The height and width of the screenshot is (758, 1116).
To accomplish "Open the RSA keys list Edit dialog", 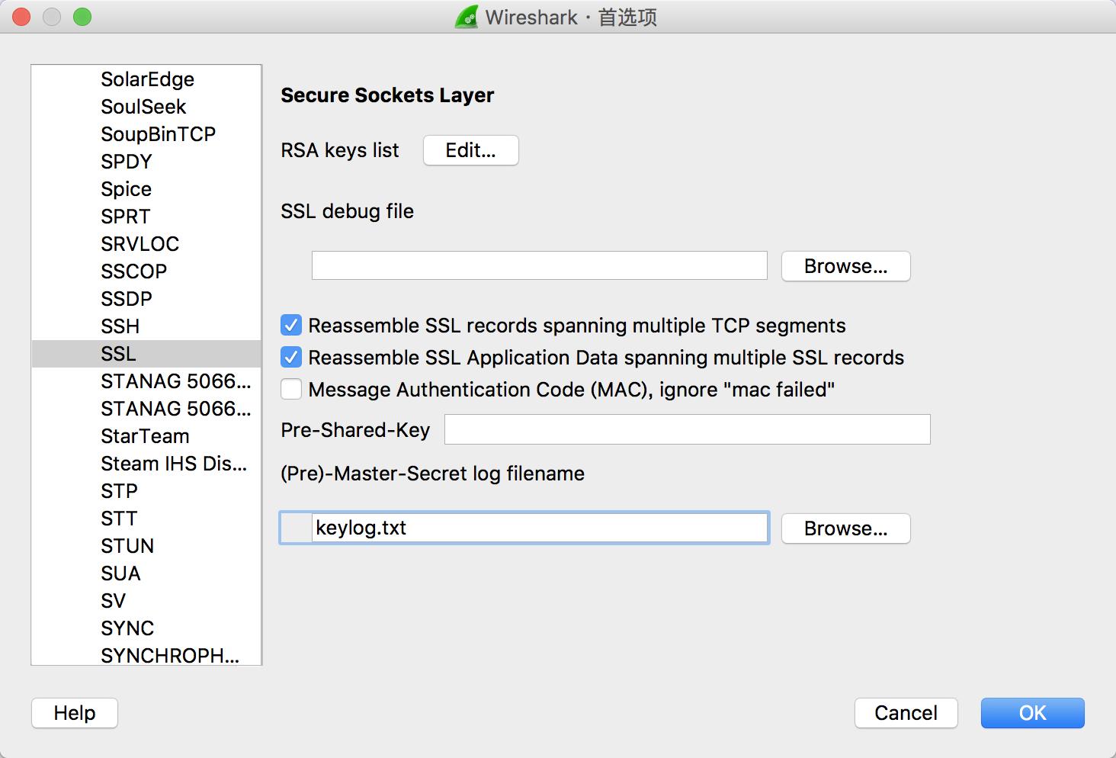I will [x=470, y=150].
